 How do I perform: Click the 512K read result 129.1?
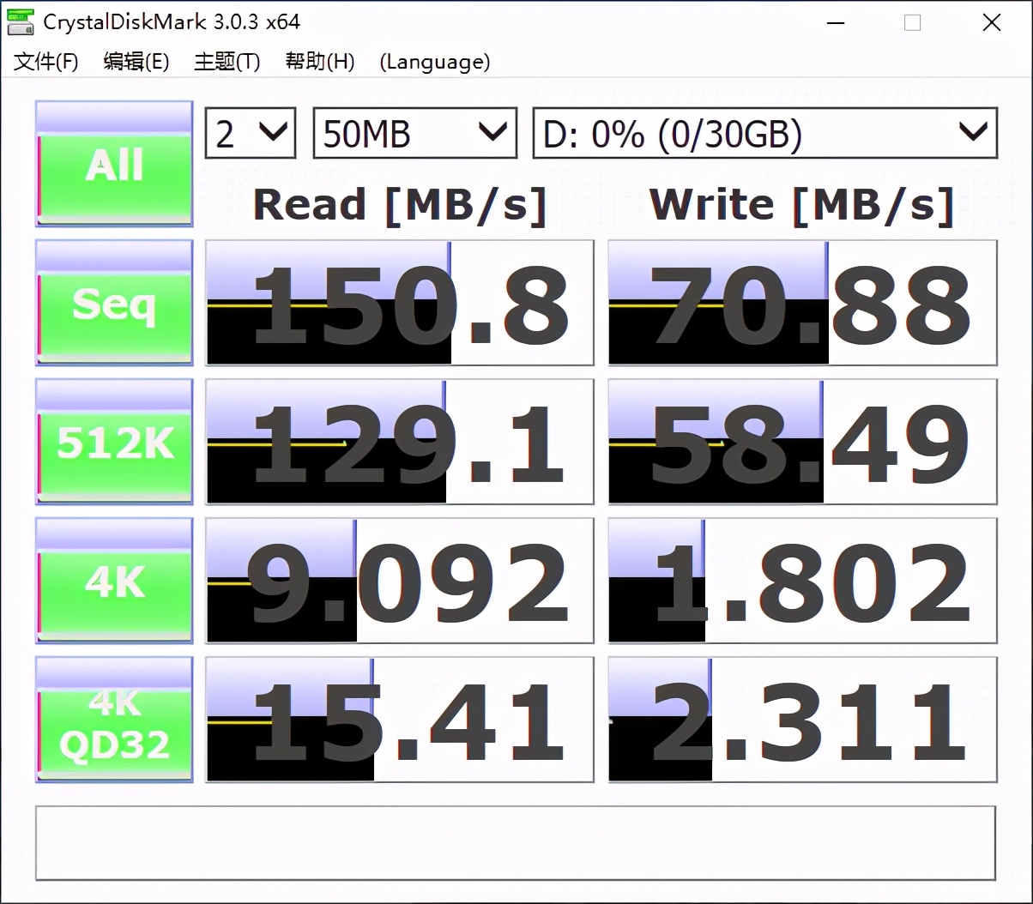400,442
